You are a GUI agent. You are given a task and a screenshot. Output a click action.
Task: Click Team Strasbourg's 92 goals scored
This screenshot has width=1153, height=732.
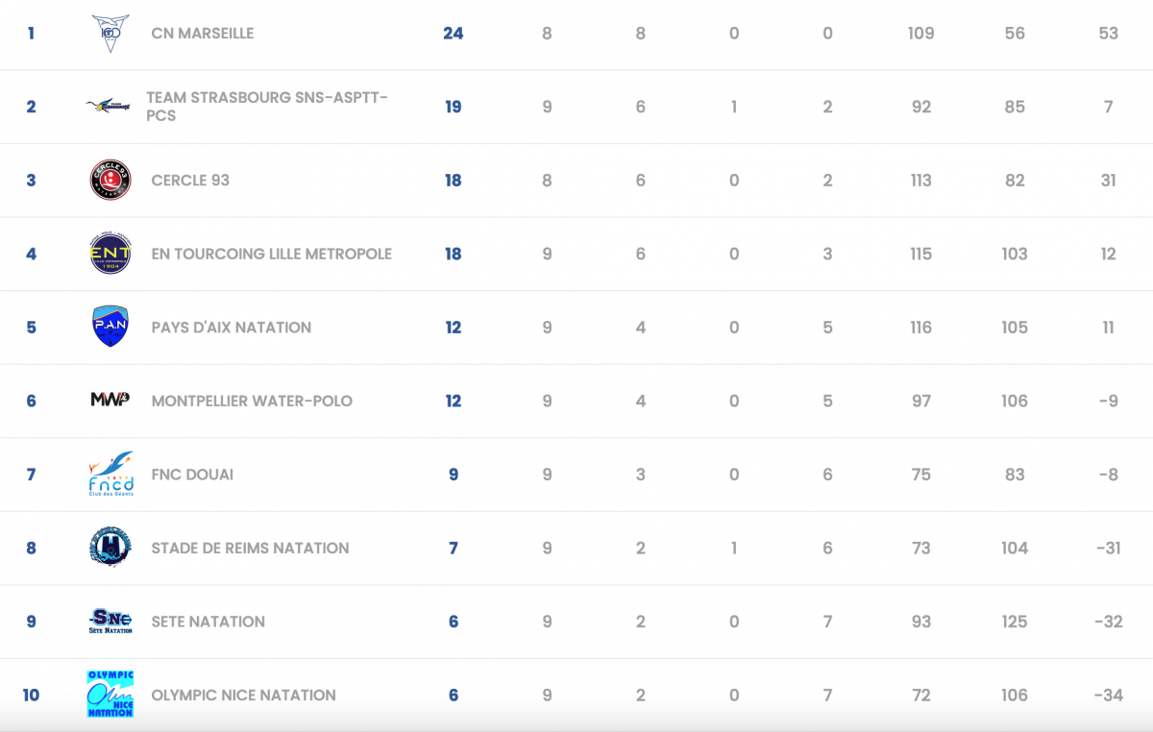pyautogui.click(x=920, y=107)
